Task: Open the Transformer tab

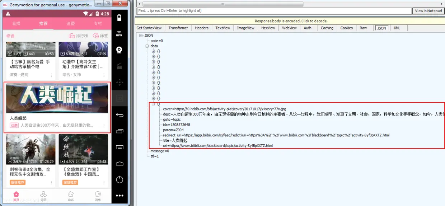Action: click(178, 28)
